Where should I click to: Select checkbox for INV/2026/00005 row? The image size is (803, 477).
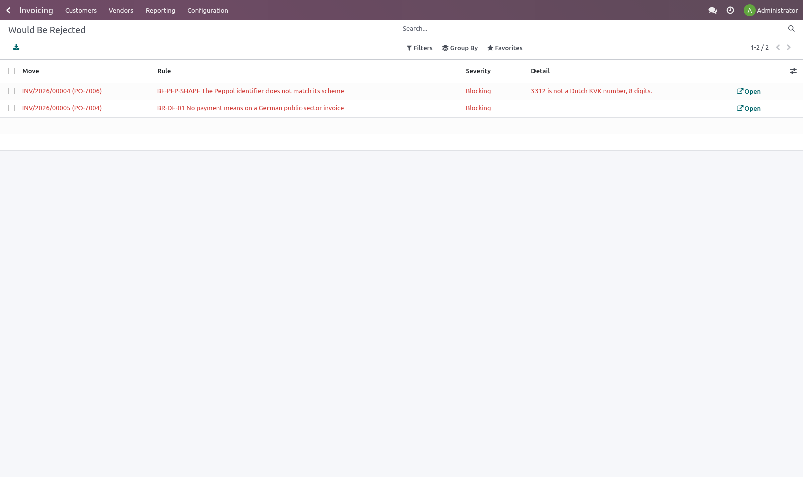pos(11,108)
